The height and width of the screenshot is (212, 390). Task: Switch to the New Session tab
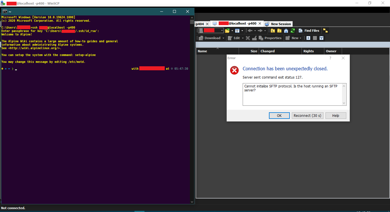tap(278, 24)
